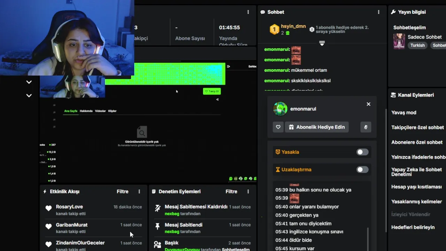The image size is (446, 251).
Task: Open the Filtre dropdown in Etkinlik Akışı
Action: 122,191
